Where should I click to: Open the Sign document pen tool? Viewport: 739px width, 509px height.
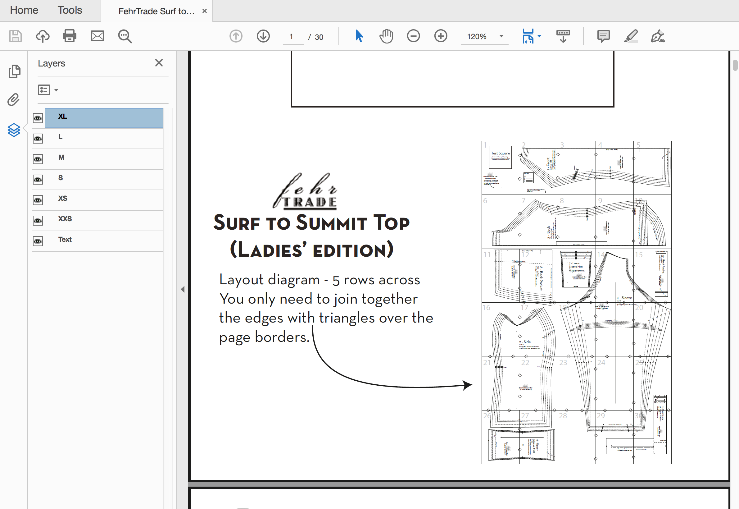[x=658, y=36]
